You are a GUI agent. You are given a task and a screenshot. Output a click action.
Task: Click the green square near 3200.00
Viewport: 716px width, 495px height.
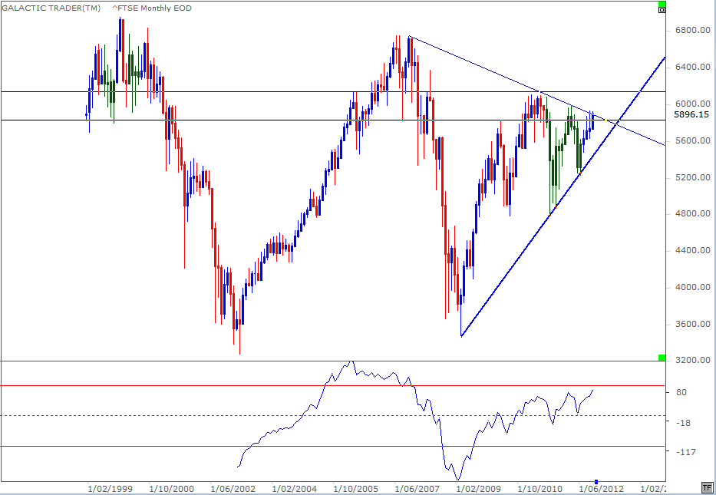(662, 357)
